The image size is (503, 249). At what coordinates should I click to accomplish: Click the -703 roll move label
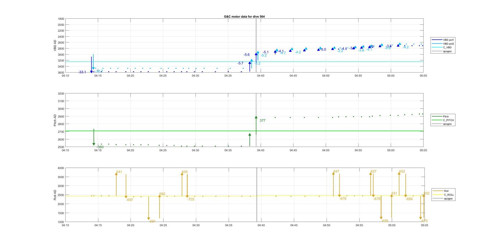(x=191, y=199)
